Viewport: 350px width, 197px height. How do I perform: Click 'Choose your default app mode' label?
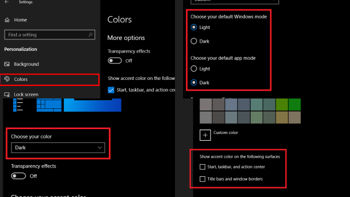click(x=223, y=58)
